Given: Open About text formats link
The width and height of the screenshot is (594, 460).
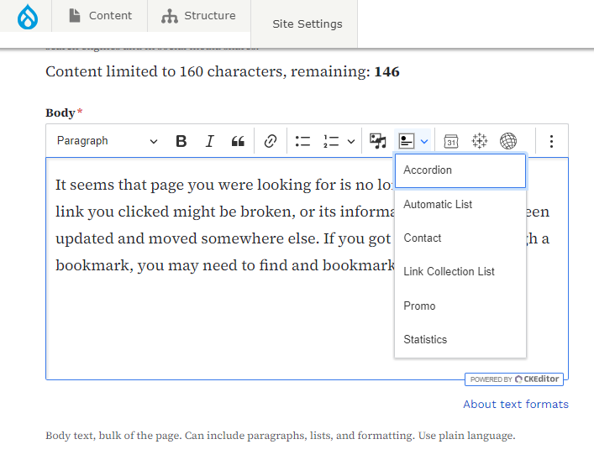Looking at the screenshot, I should coord(515,405).
